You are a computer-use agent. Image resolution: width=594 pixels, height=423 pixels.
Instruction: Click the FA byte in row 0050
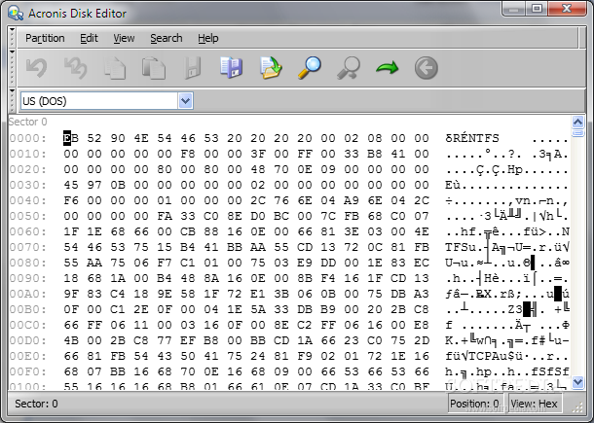(165, 216)
